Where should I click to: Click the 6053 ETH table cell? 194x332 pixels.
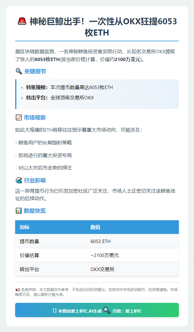point(100,241)
